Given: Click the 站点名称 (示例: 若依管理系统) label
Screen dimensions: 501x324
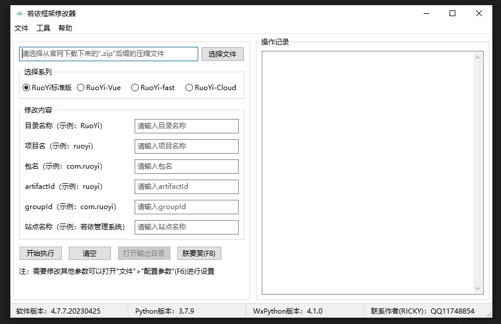Looking at the screenshot, I should [75, 226].
